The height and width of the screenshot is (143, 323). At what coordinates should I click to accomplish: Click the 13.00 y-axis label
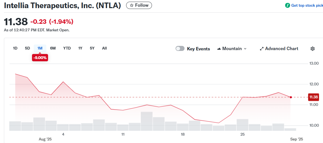click(x=314, y=64)
